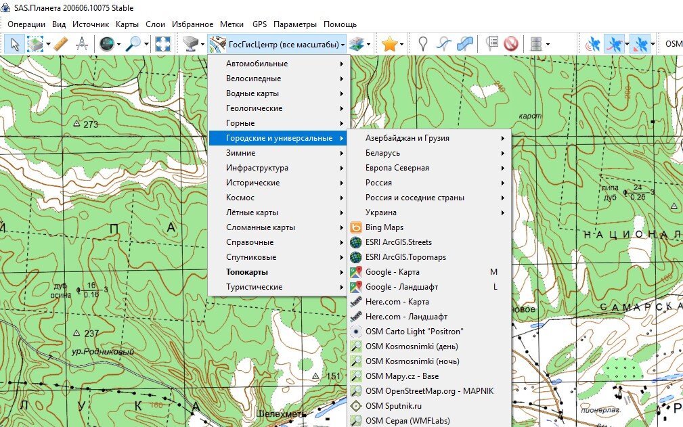The width and height of the screenshot is (683, 427).
Task: Expand Украина submenu
Action: [x=429, y=212]
